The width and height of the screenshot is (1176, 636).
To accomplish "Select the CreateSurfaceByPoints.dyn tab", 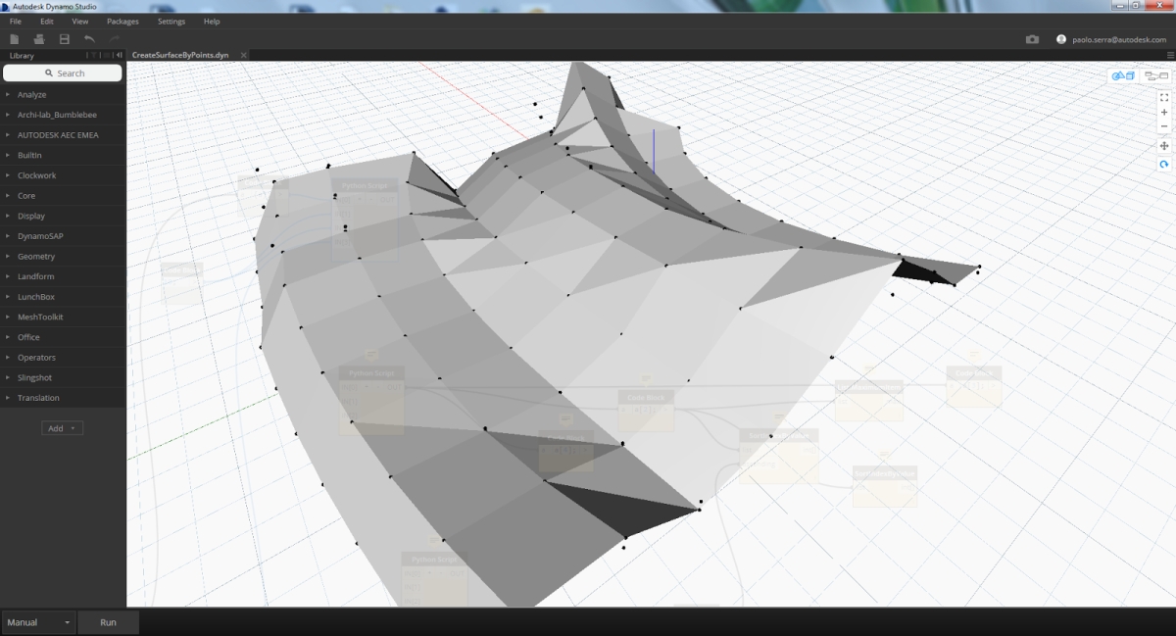I will (180, 56).
